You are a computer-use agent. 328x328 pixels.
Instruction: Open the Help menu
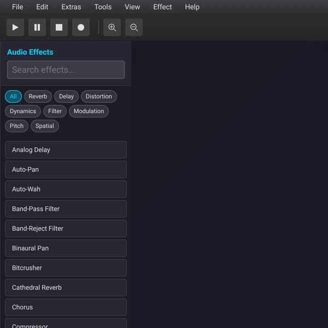[x=192, y=7]
